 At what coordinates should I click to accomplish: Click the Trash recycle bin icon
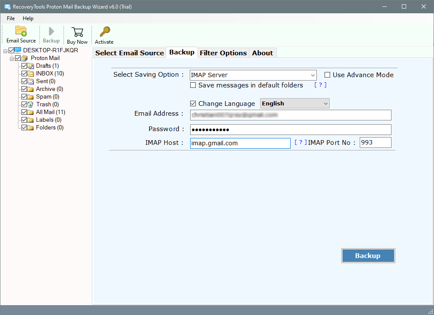tap(31, 105)
